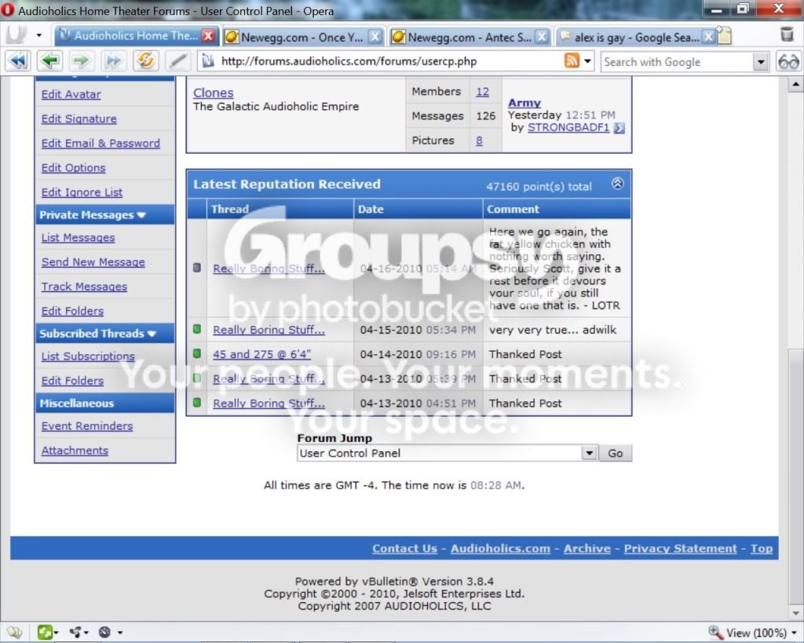Open the address bar dropdown arrow
Screen dimensions: 804x643
tap(587, 61)
